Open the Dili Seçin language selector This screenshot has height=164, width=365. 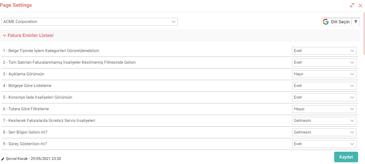(x=341, y=22)
